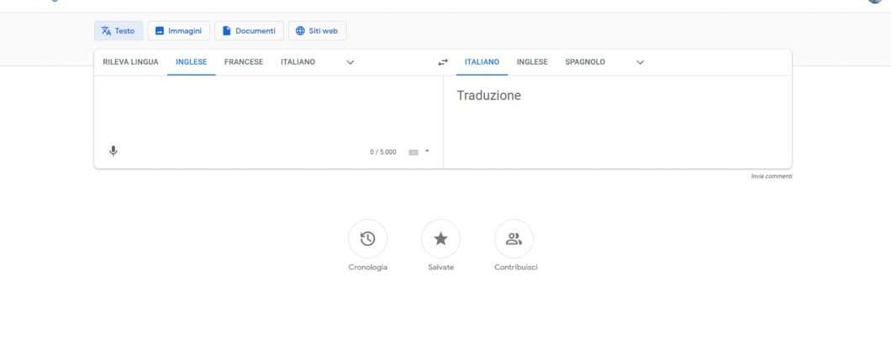Open Contribuisci people button
The width and height of the screenshot is (891, 356).
pos(514,239)
